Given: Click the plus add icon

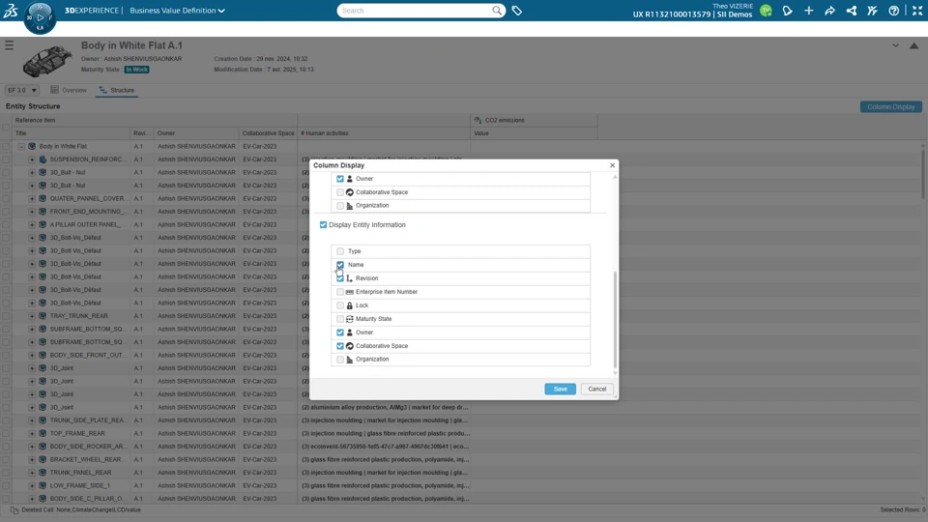Looking at the screenshot, I should (808, 11).
